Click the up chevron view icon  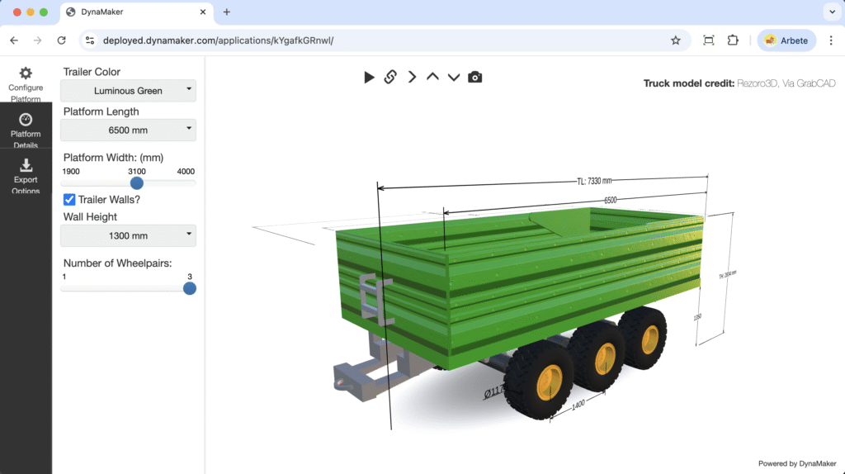pos(432,77)
